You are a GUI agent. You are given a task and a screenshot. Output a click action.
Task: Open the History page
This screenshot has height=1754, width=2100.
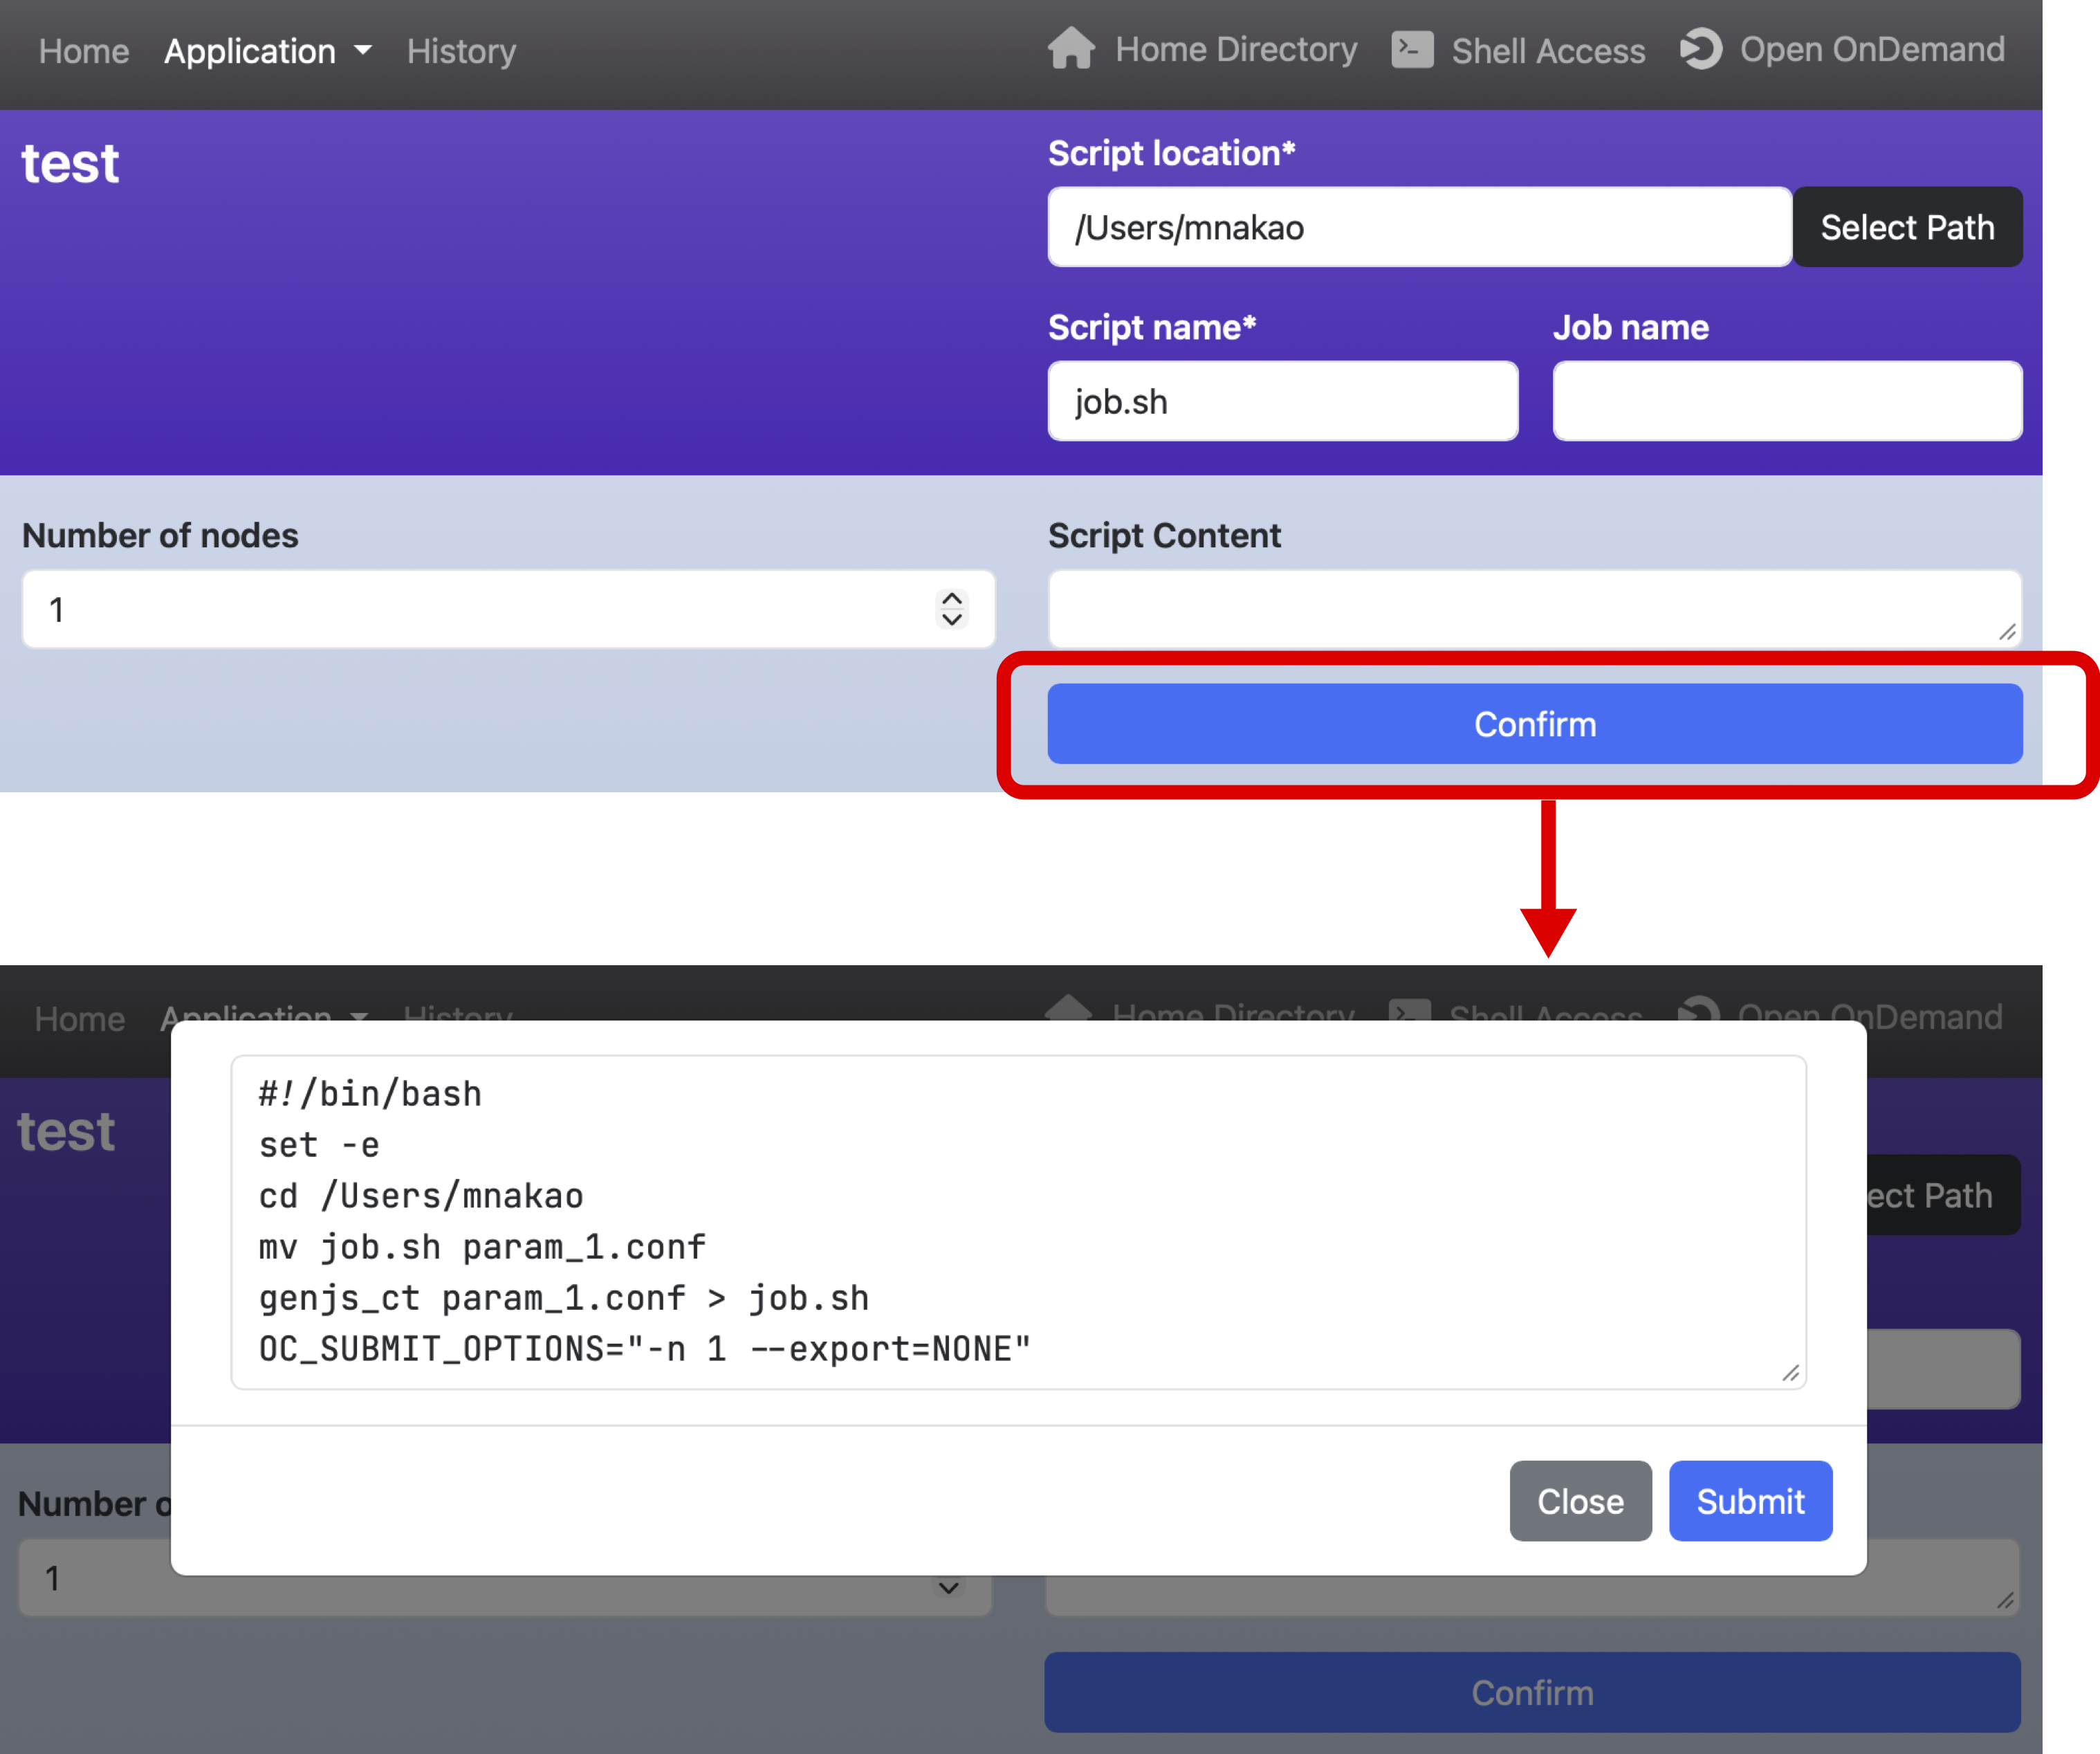[x=461, y=51]
